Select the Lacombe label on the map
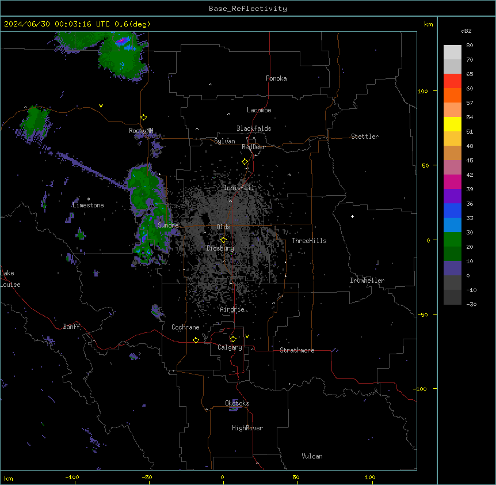The width and height of the screenshot is (496, 485). coord(259,110)
